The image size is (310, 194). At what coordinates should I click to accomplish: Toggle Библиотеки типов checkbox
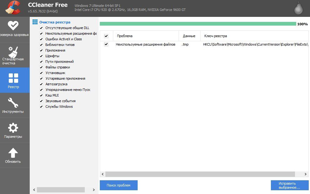(x=41, y=45)
